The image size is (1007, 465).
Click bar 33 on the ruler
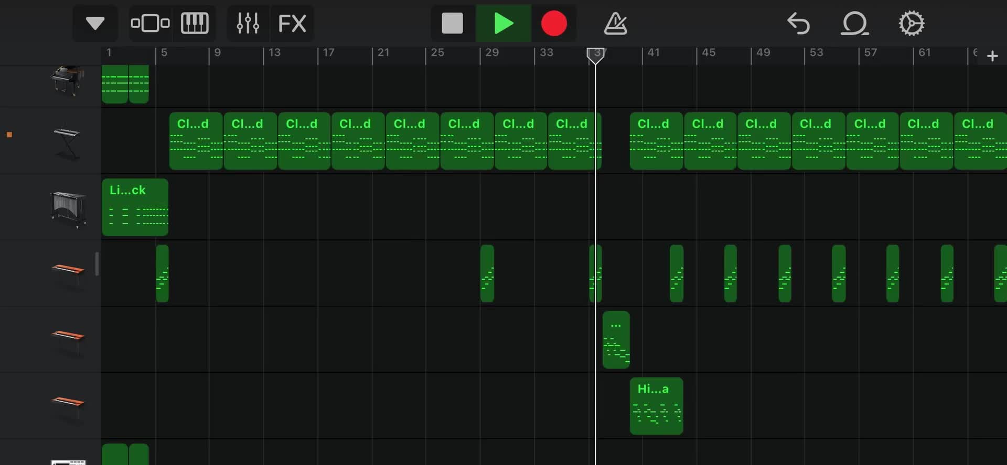click(x=547, y=53)
